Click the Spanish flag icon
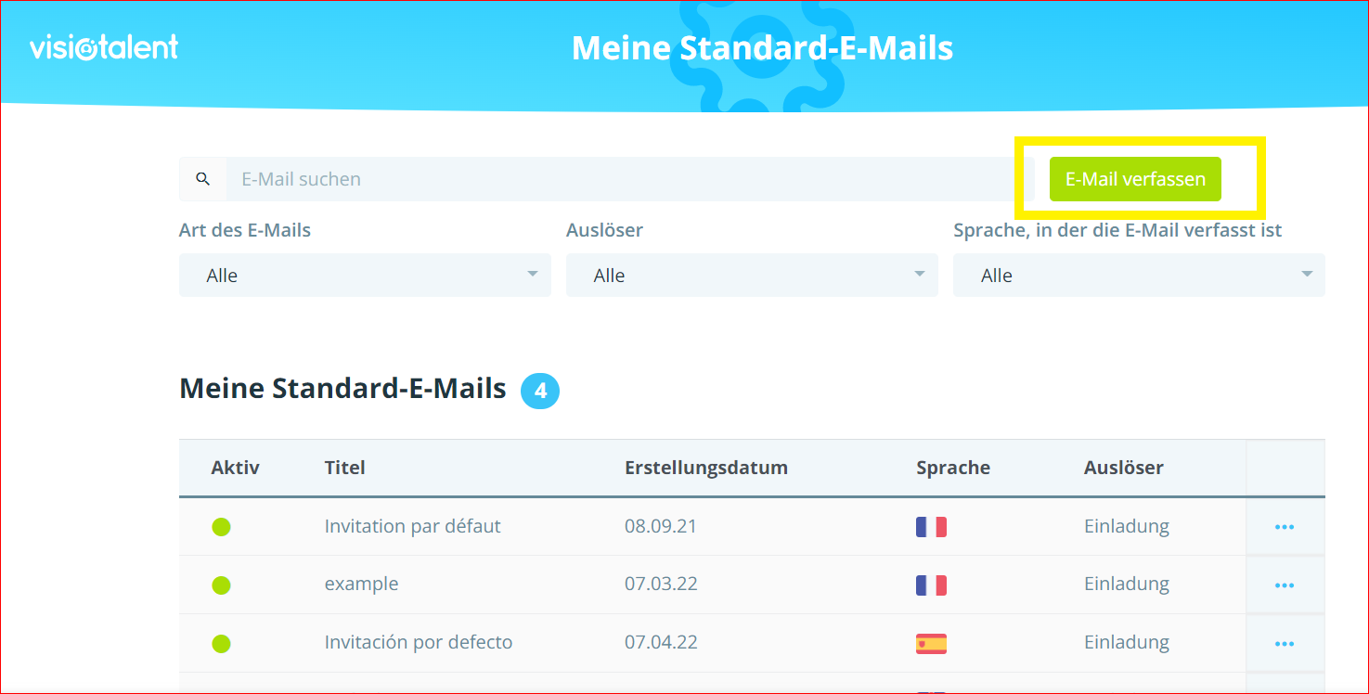 931,643
